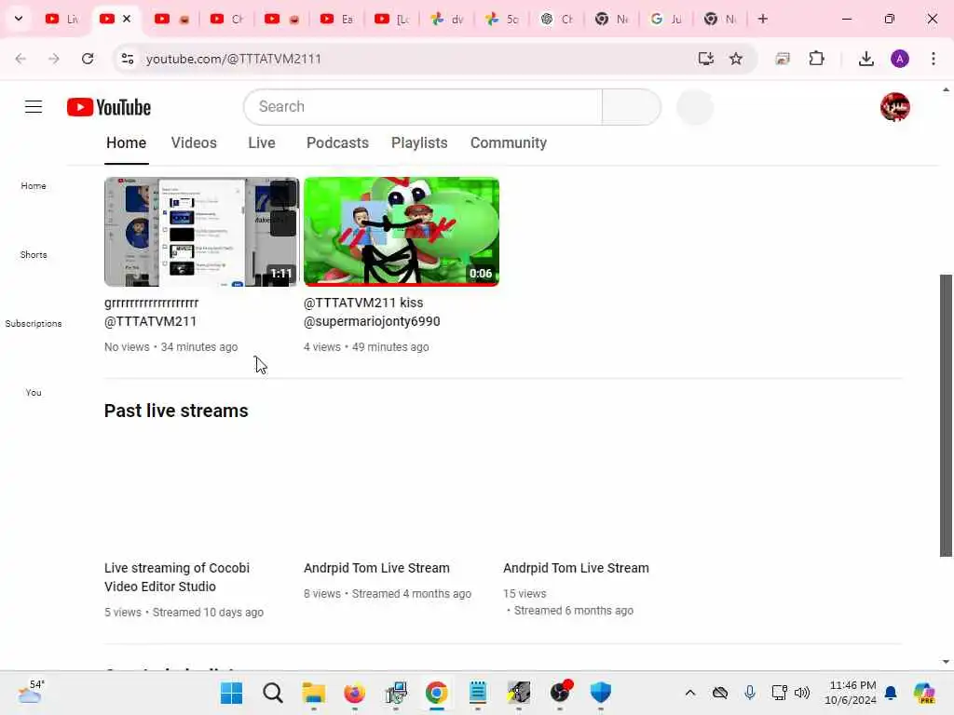
Task: Open Windows taskbar Search
Action: coord(273,693)
